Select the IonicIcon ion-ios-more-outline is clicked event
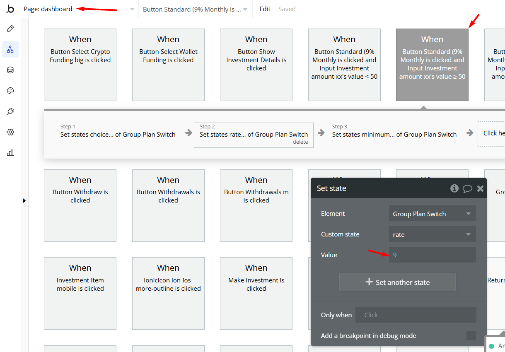505x352 pixels. click(x=168, y=293)
